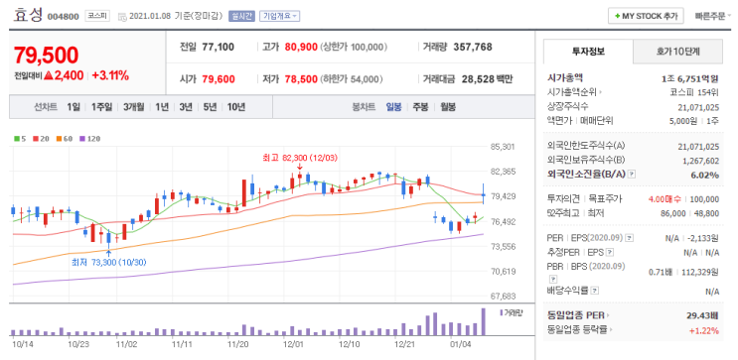Select the 10년 line chart period

(x=235, y=107)
